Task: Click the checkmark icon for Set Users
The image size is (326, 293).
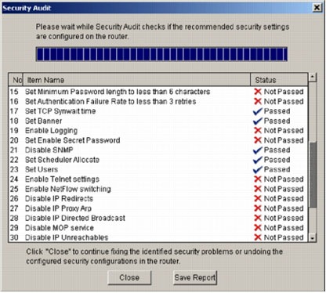Action: (258, 169)
